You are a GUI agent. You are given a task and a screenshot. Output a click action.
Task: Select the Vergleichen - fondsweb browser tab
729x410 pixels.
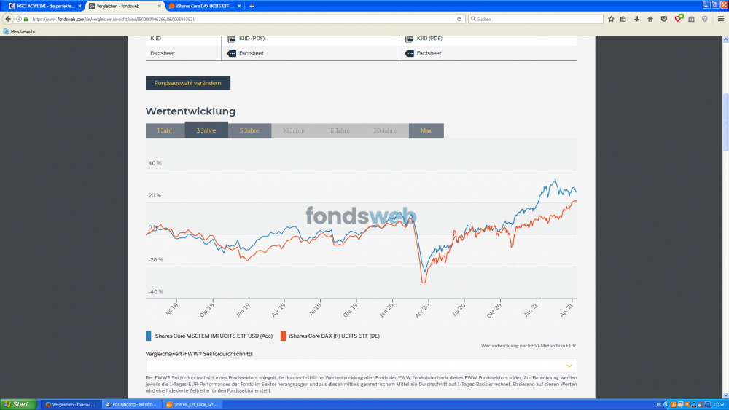point(125,6)
